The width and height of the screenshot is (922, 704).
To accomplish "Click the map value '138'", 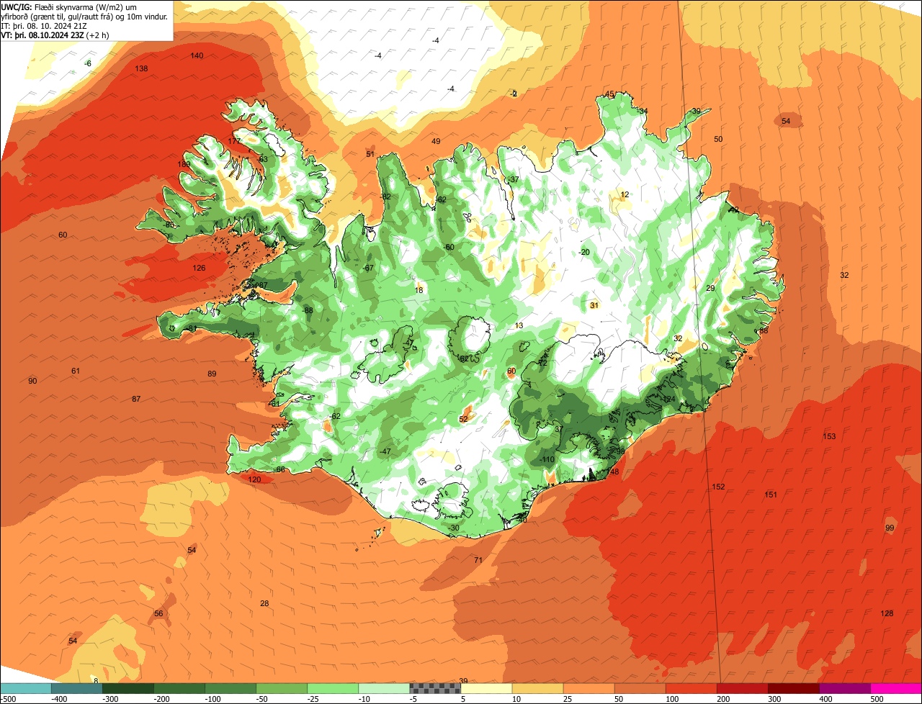I will [141, 69].
